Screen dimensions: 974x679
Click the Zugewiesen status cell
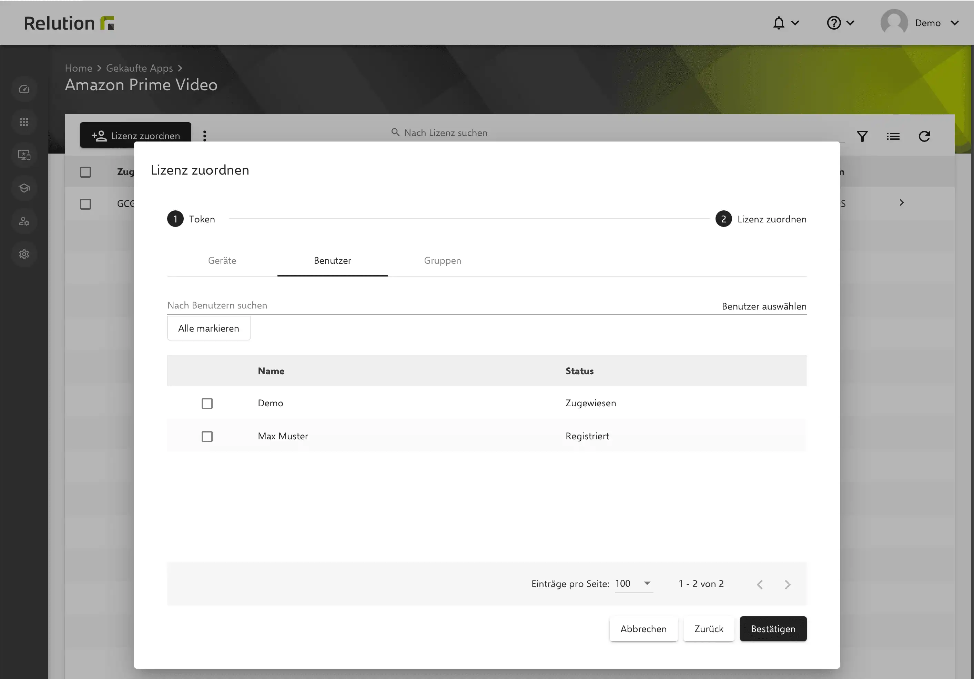(590, 403)
